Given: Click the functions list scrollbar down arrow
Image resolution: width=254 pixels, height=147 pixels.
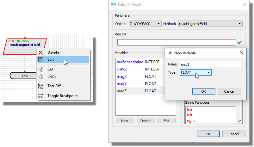Looking at the screenshot, I should [x=240, y=121].
